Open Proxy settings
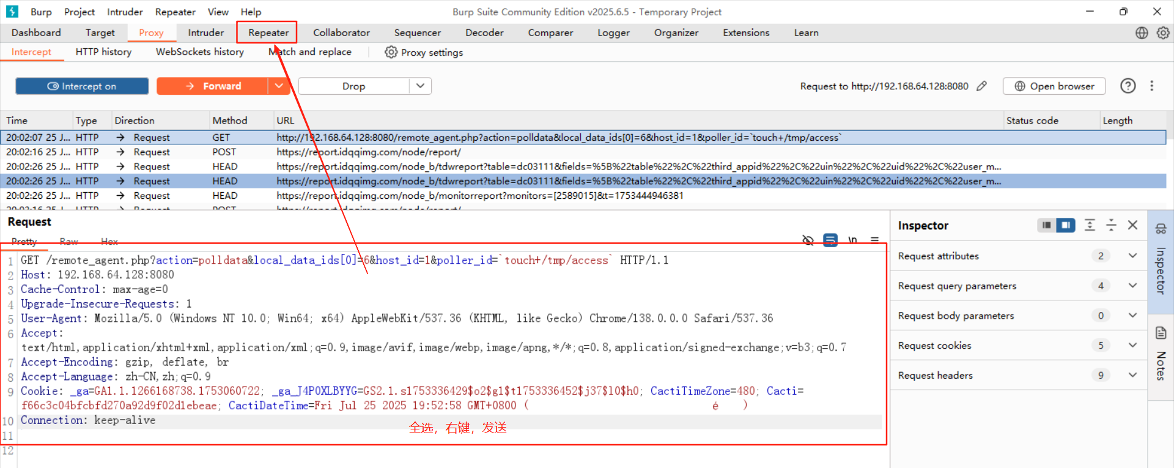Image resolution: width=1174 pixels, height=468 pixels. (x=424, y=53)
